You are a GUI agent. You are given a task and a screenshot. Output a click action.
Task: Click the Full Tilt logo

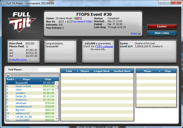pyautogui.click(x=22, y=22)
